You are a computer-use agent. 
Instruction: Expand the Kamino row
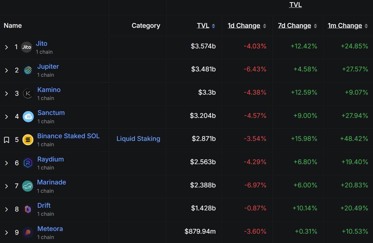tap(6, 94)
